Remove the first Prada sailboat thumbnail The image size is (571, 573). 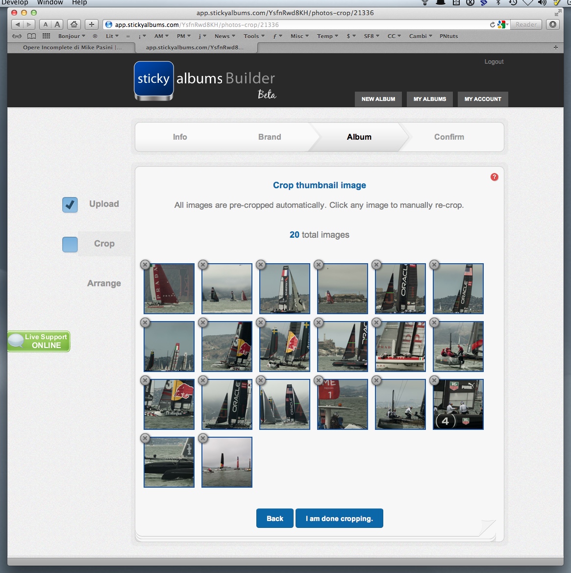(x=145, y=265)
